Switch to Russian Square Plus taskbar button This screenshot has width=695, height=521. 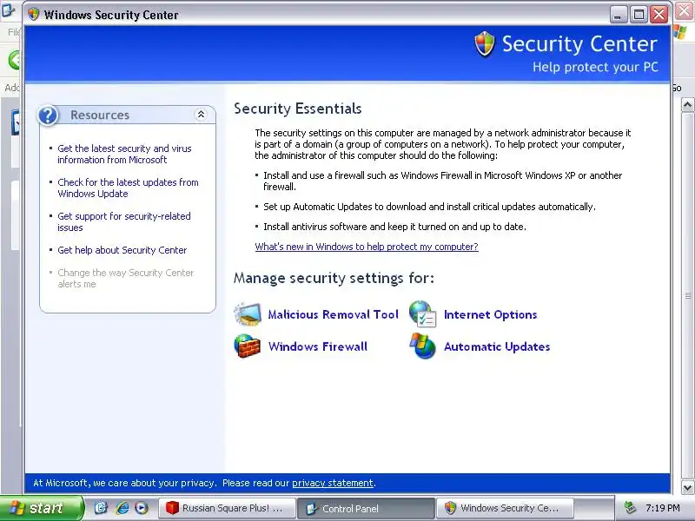click(x=227, y=508)
